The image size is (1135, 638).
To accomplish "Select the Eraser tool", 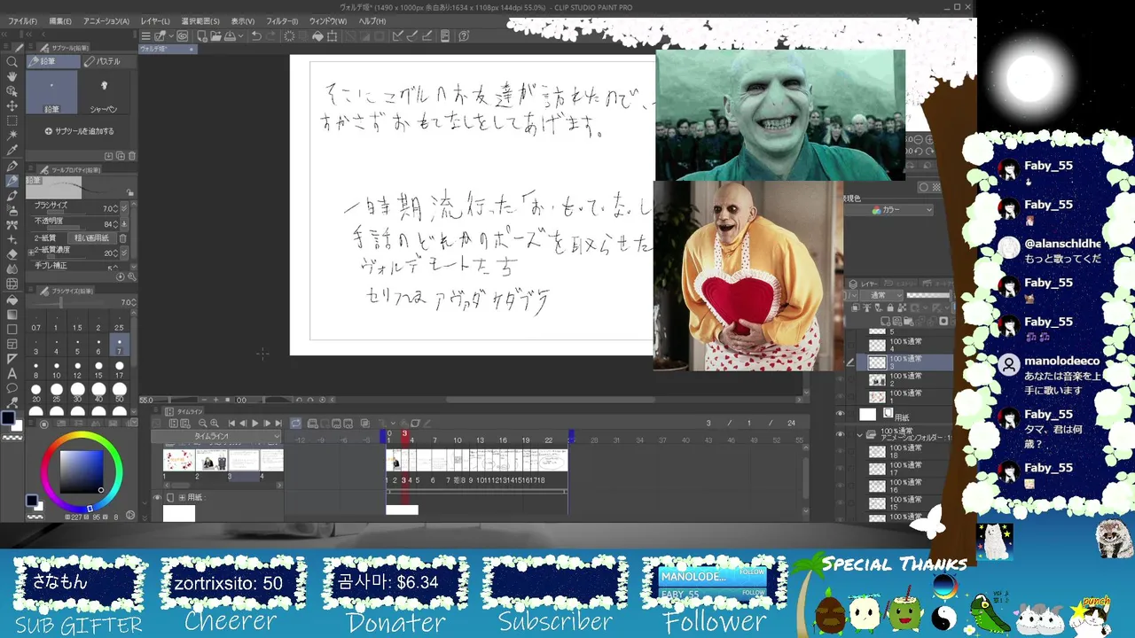I will [x=12, y=254].
